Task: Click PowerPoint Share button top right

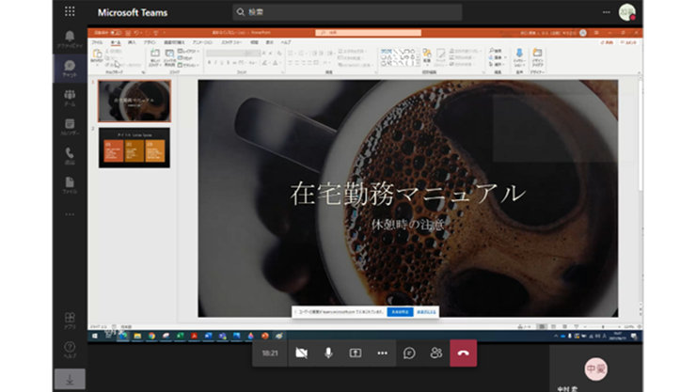Action: point(607,42)
